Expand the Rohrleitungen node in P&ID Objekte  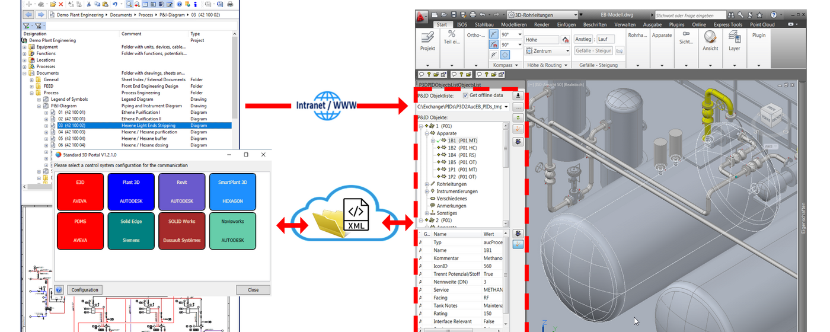427,184
